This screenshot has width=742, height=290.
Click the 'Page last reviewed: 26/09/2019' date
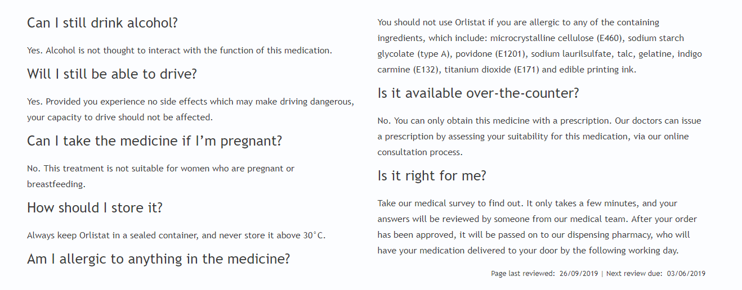[x=545, y=274]
